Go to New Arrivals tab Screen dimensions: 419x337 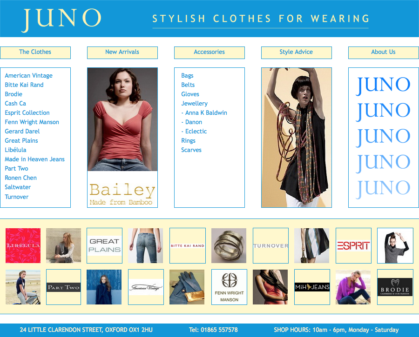tap(122, 53)
